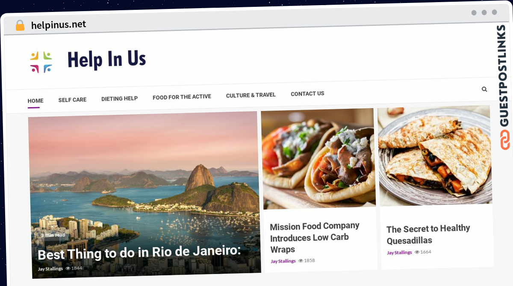This screenshot has width=513, height=286.
Task: Click Jay Stallings author under Quesadillas
Action: [399, 253]
